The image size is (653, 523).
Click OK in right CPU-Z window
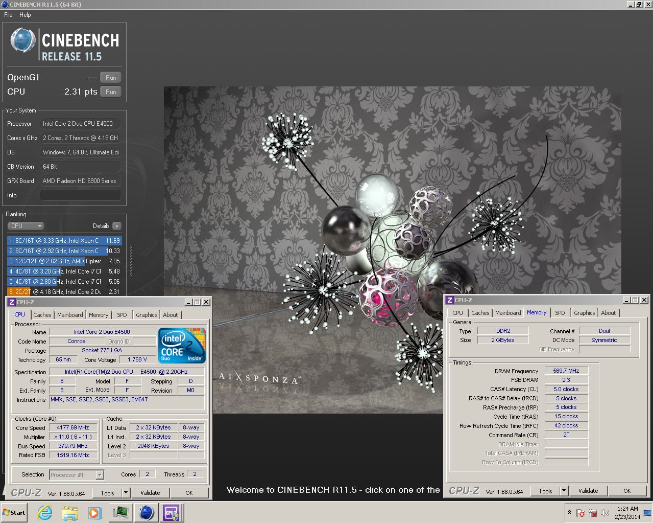click(x=627, y=491)
